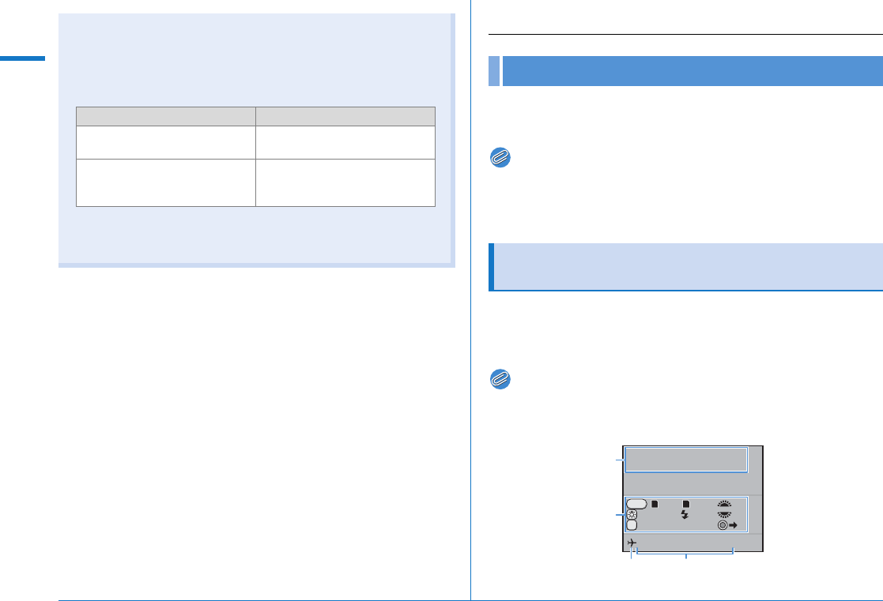Image resolution: width=883 pixels, height=601 pixels.
Task: Select the pill-shaped indicator in the diagram
Action: (636, 502)
